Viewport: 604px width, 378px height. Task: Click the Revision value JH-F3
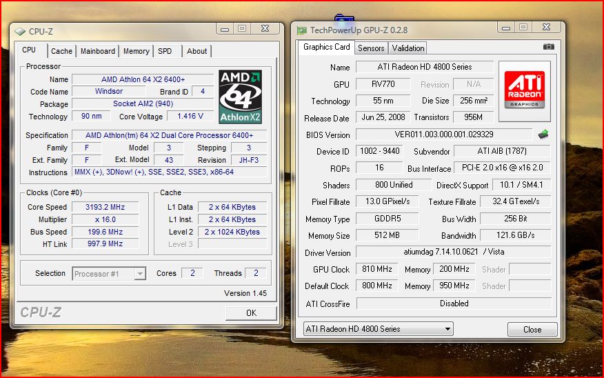pos(248,160)
